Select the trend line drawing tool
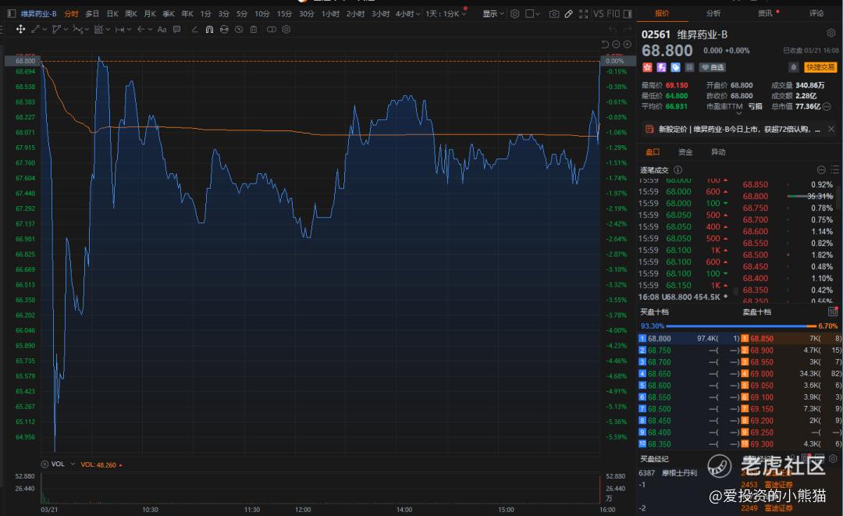This screenshot has height=516, width=843. [x=36, y=30]
